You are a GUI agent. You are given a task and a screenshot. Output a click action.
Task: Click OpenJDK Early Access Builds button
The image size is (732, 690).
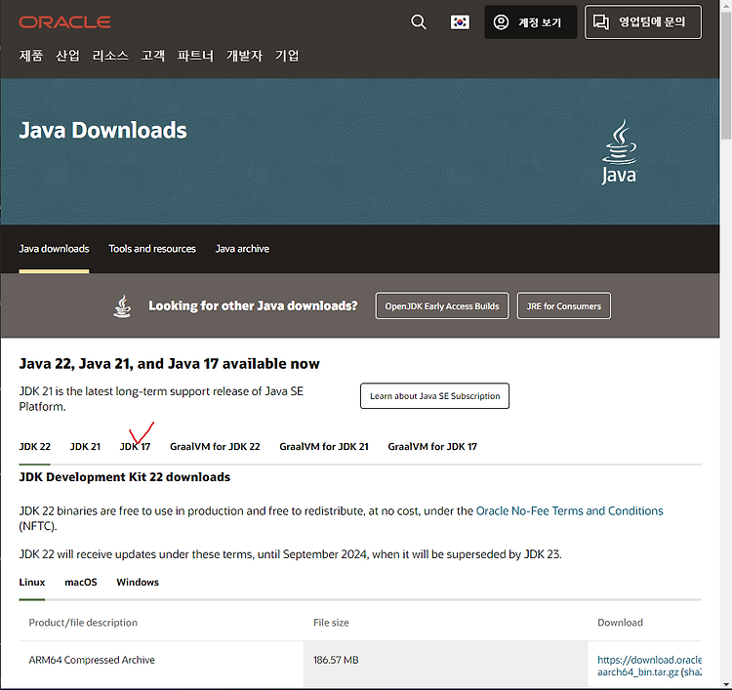coord(442,306)
